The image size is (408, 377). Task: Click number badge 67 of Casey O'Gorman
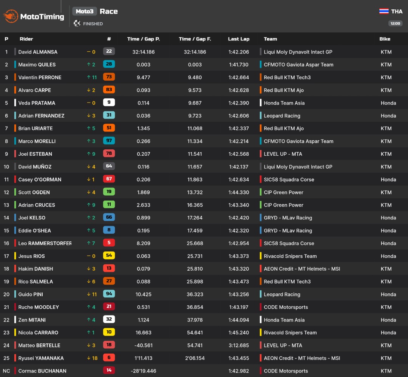pyautogui.click(x=109, y=179)
